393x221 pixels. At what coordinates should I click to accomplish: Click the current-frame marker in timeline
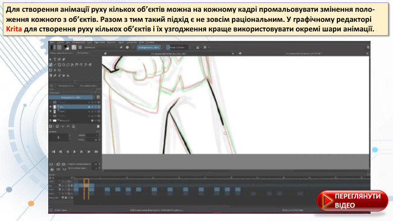tap(86, 189)
